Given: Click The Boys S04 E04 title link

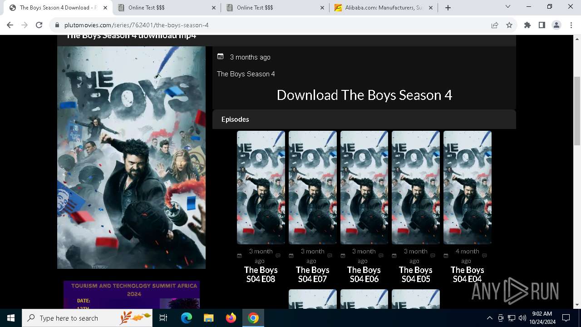Looking at the screenshot, I should pos(468,274).
